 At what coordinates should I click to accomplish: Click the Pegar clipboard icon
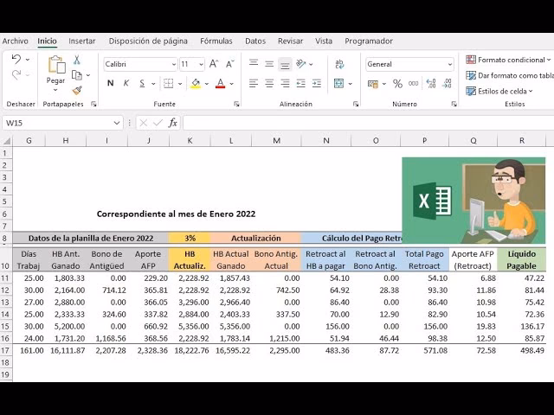point(56,65)
